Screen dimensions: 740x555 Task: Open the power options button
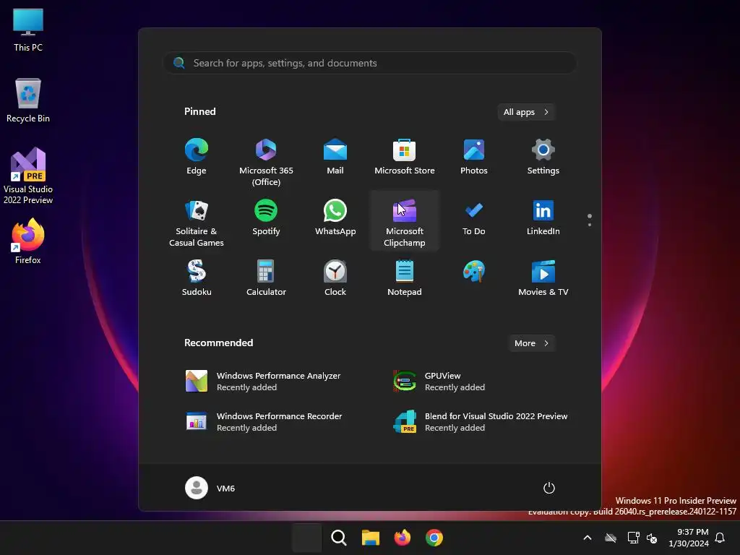(549, 488)
